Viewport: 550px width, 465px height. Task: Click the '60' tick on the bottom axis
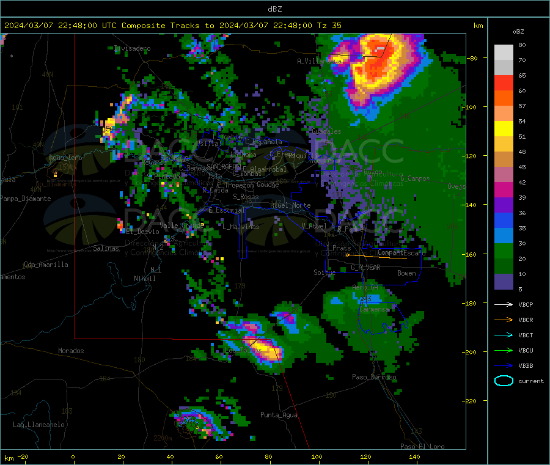[219, 456]
